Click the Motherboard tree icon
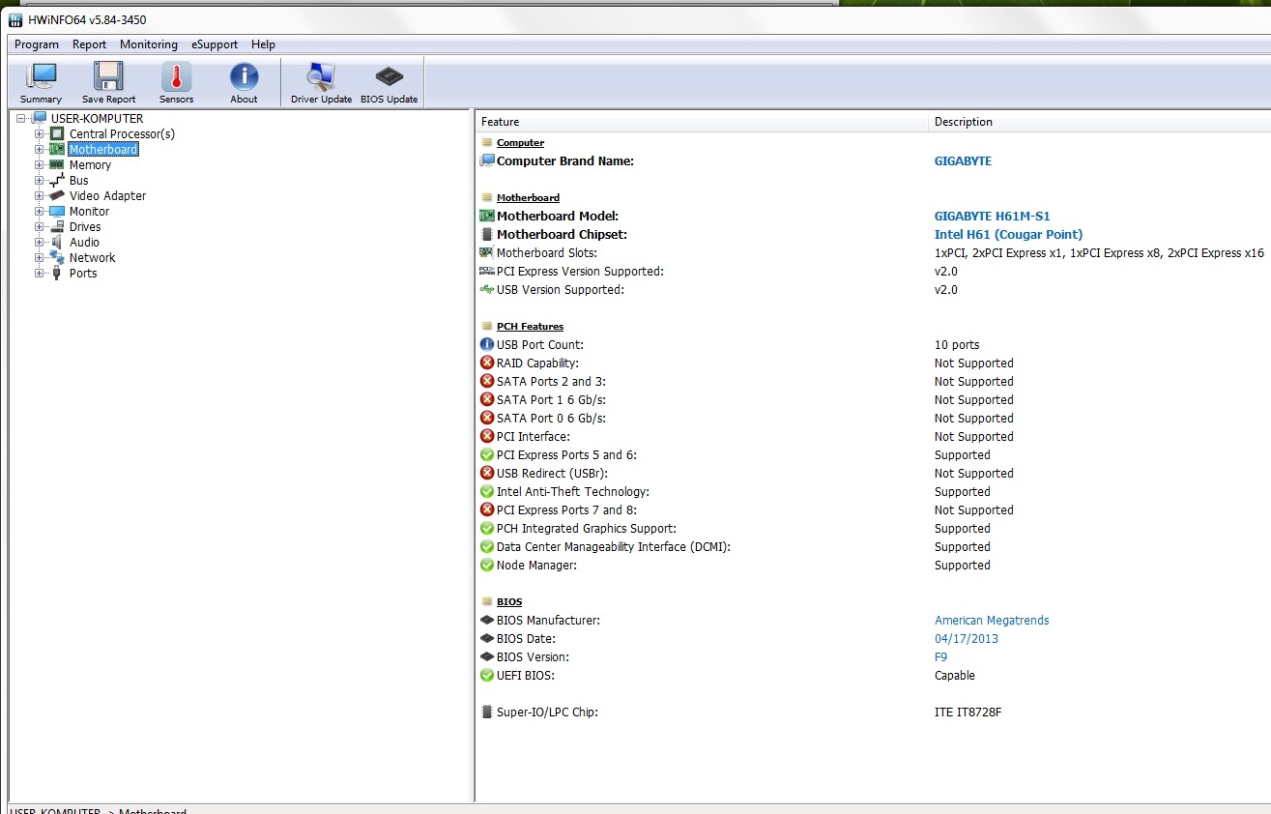 [x=57, y=150]
